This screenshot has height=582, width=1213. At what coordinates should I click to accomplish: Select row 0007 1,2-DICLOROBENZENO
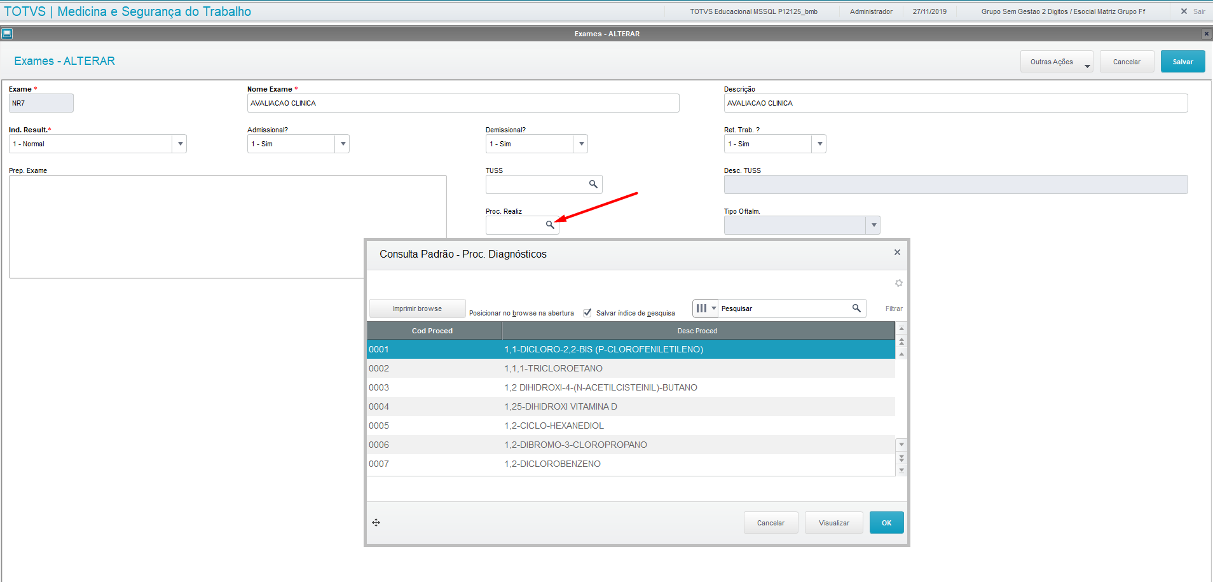631,464
